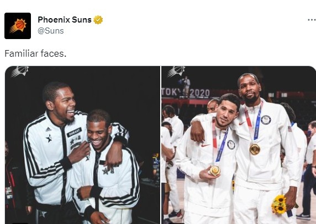The width and height of the screenshot is (316, 224).
Task: Open the tweet's more options menu
Action: 312,20
